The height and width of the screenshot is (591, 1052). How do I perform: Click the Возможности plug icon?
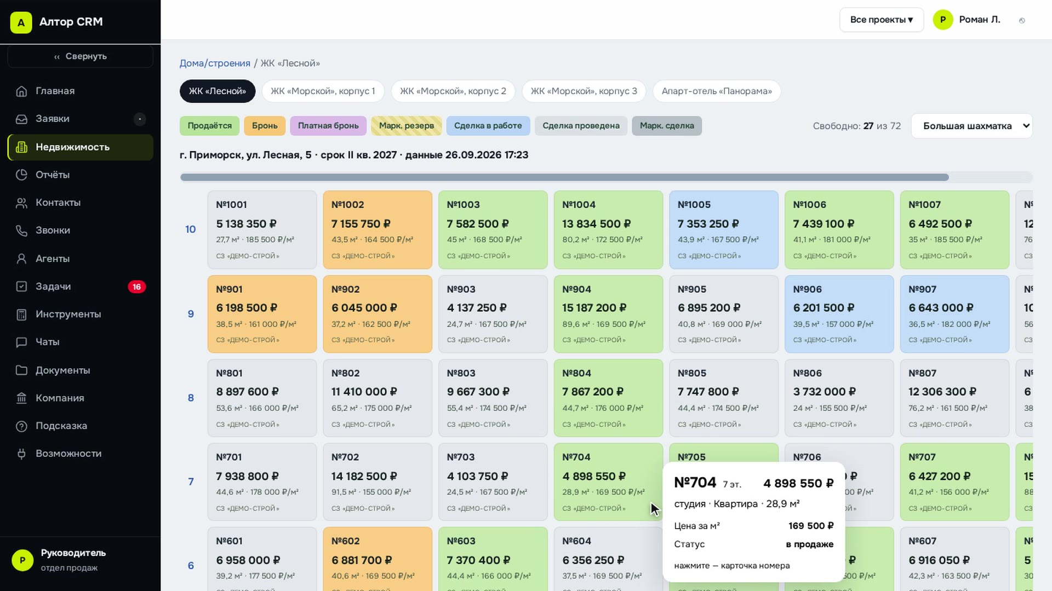tap(21, 454)
